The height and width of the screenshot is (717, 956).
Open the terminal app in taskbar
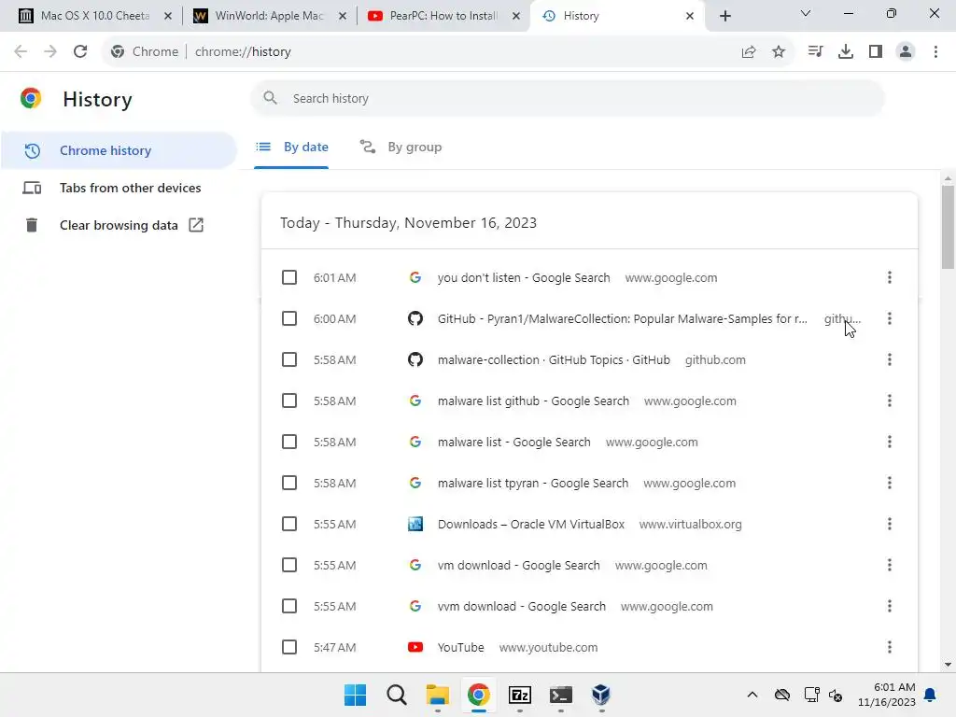[560, 695]
